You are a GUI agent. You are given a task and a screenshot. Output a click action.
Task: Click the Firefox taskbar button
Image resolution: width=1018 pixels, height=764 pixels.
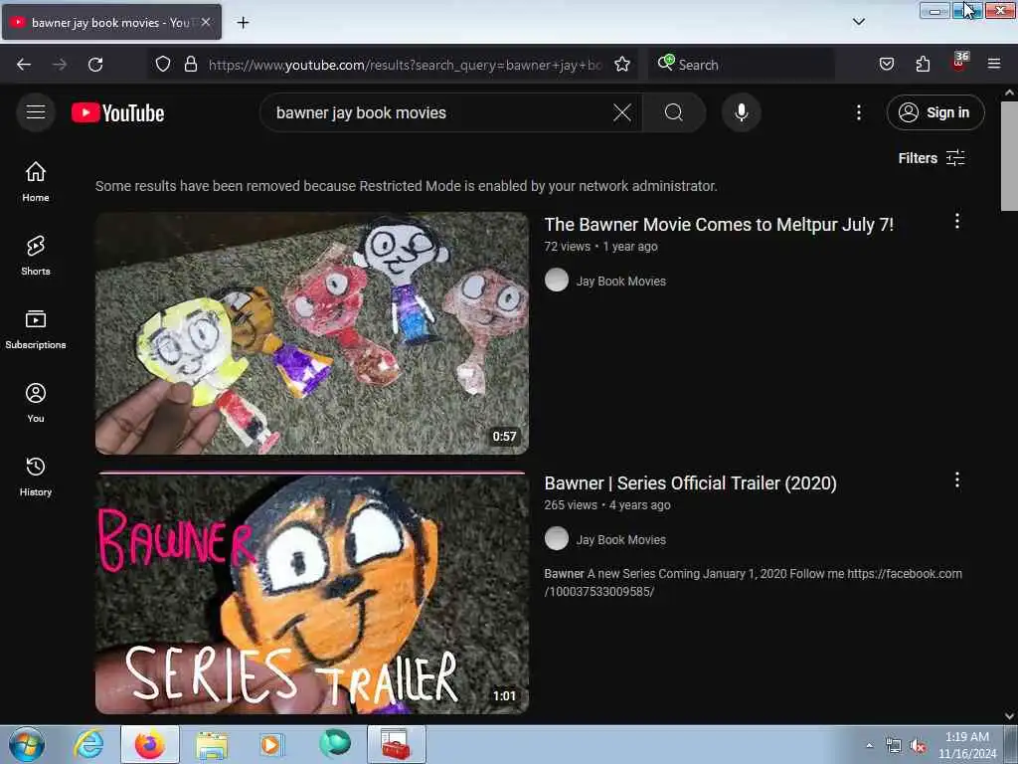[149, 744]
